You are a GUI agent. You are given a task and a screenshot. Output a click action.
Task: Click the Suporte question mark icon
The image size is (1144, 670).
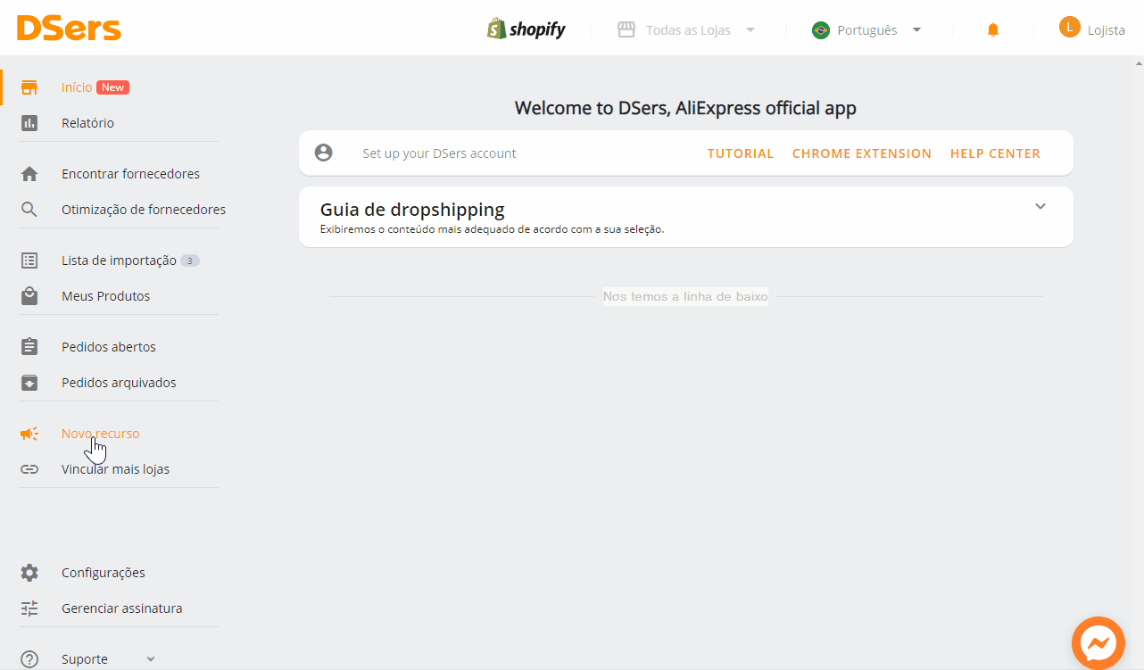(x=29, y=659)
